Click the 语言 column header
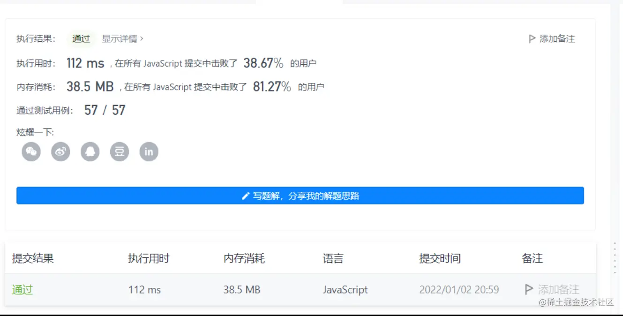The width and height of the screenshot is (623, 316). click(x=333, y=258)
